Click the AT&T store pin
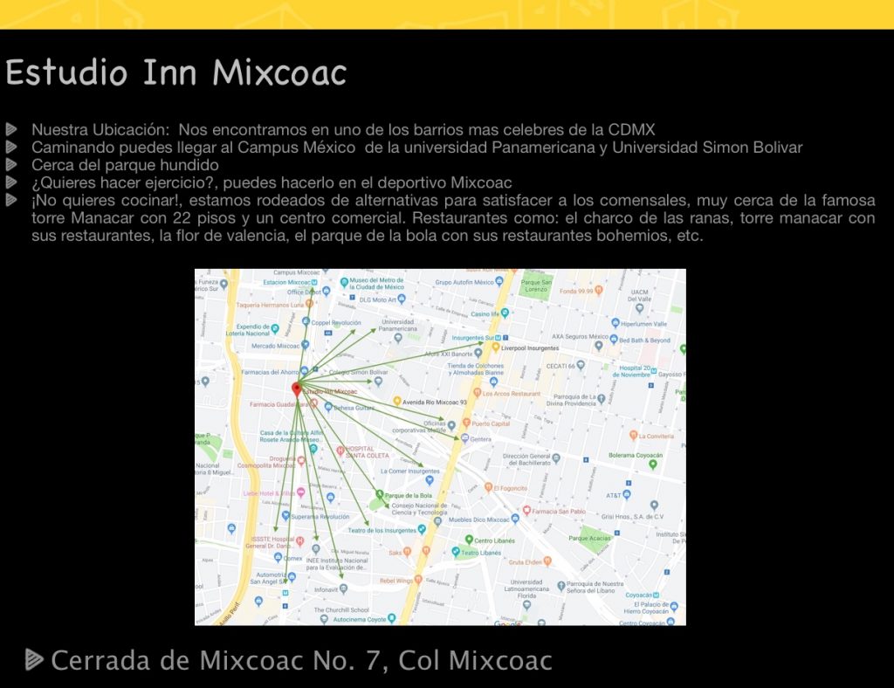 point(627,495)
